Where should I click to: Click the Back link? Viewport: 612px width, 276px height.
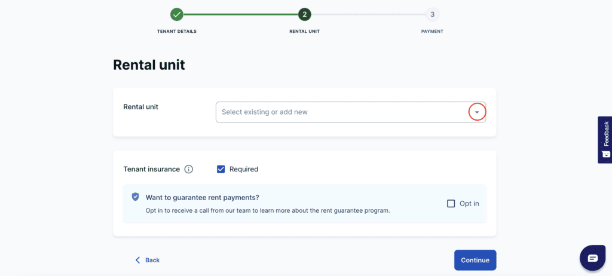tap(152, 260)
